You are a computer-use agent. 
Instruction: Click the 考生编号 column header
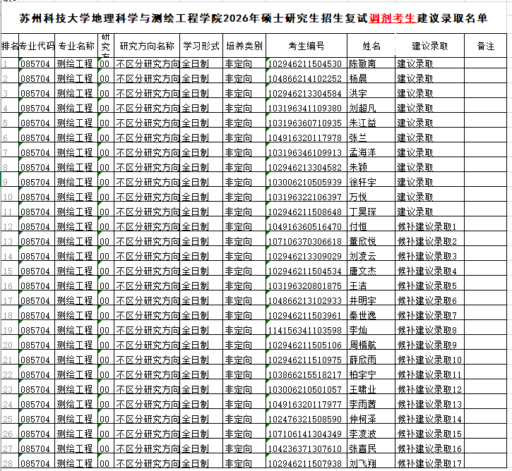(306, 46)
